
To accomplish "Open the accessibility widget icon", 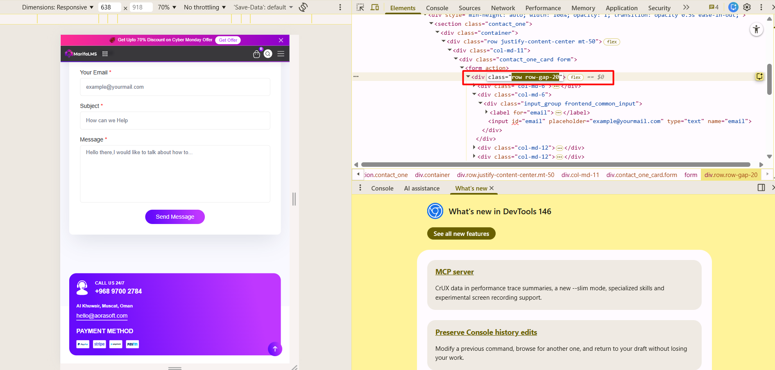I will click(x=756, y=29).
